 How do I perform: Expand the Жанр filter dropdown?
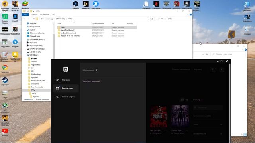pyautogui.click(x=208, y=124)
